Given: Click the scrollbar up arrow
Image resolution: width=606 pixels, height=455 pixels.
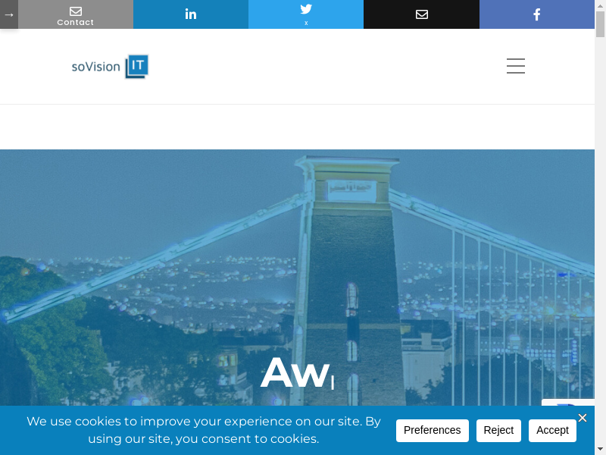Looking at the screenshot, I should tap(600, 5).
